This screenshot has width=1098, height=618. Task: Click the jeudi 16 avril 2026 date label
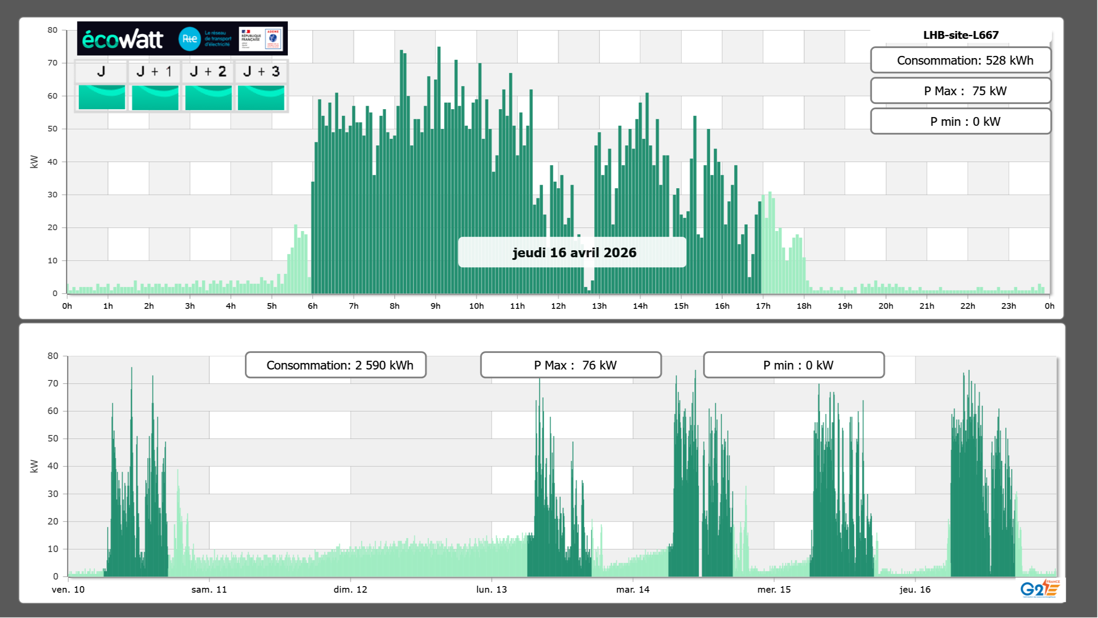click(574, 252)
